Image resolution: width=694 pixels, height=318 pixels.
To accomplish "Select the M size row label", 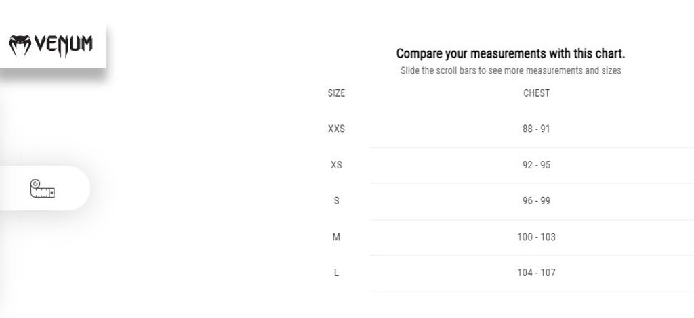I will (336, 237).
